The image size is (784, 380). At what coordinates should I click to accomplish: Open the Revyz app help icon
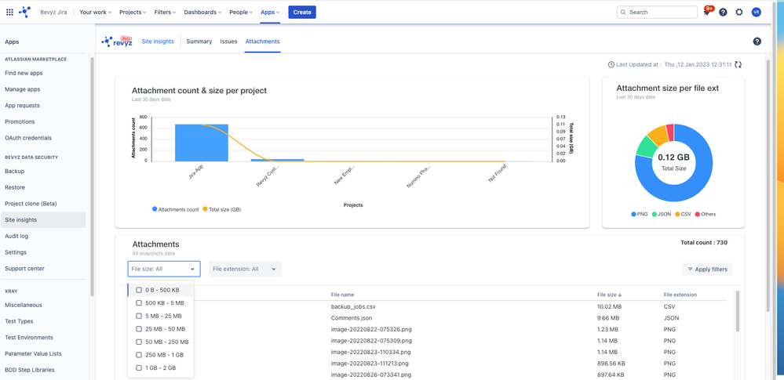pos(757,42)
